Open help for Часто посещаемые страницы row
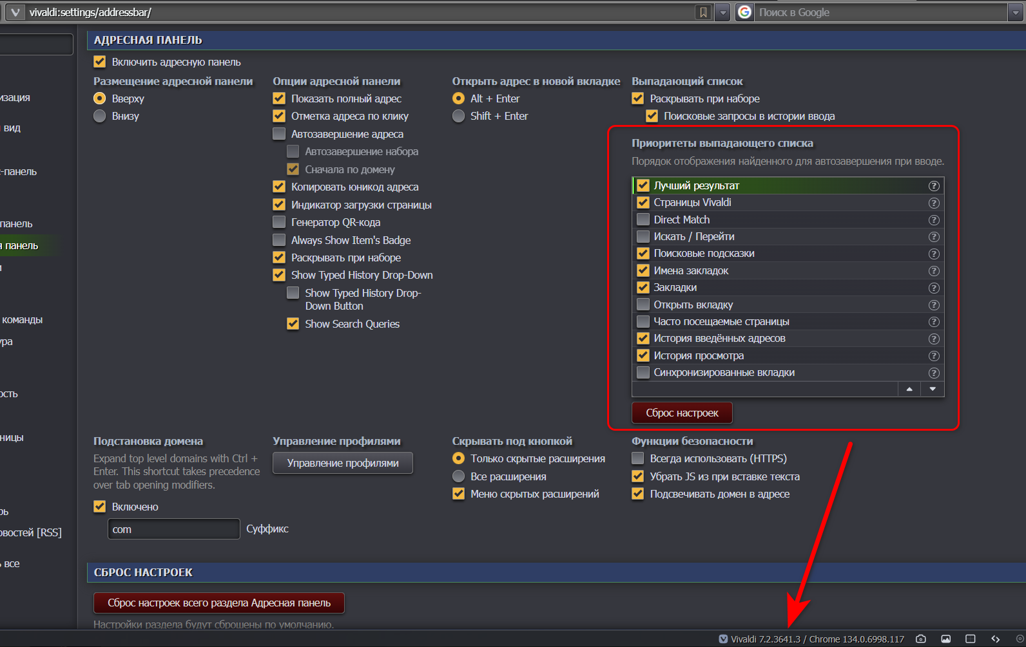This screenshot has height=647, width=1026. pyautogui.click(x=933, y=322)
